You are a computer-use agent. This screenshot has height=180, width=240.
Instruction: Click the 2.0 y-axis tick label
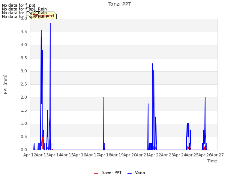(x=24, y=97)
